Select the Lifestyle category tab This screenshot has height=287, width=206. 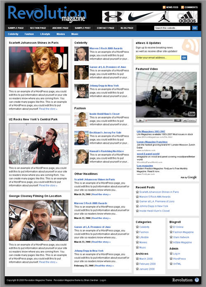pos(45,34)
